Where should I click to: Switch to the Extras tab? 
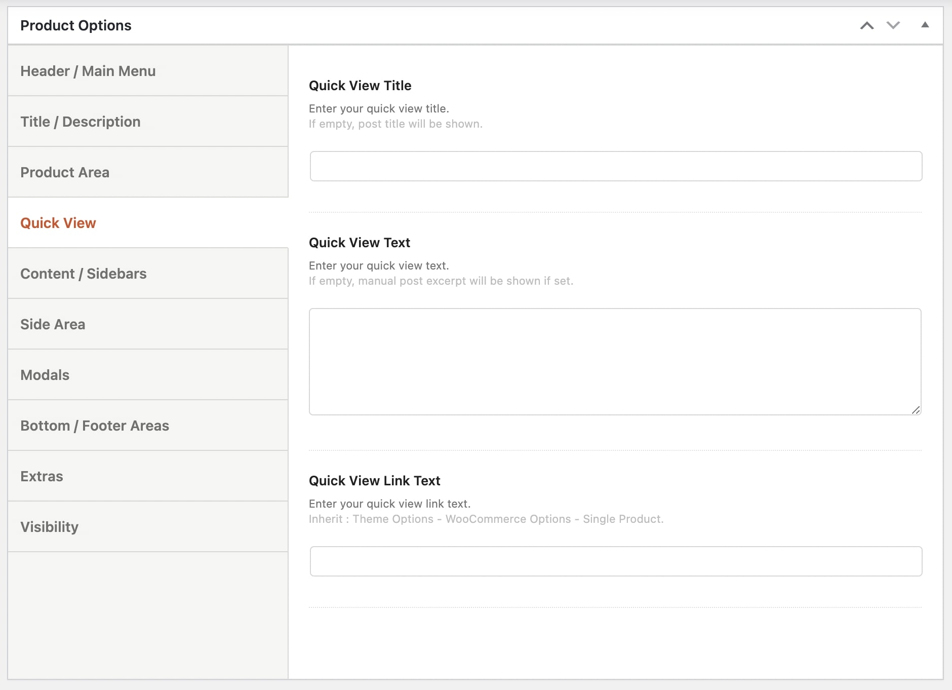pos(42,476)
